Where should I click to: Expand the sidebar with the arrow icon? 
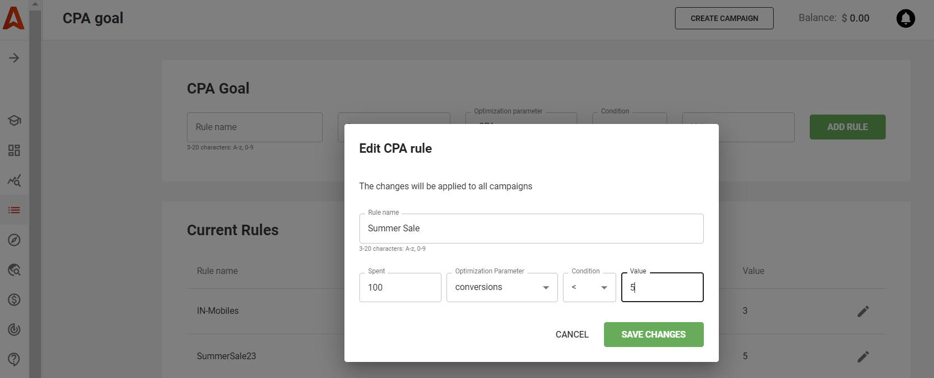(14, 58)
